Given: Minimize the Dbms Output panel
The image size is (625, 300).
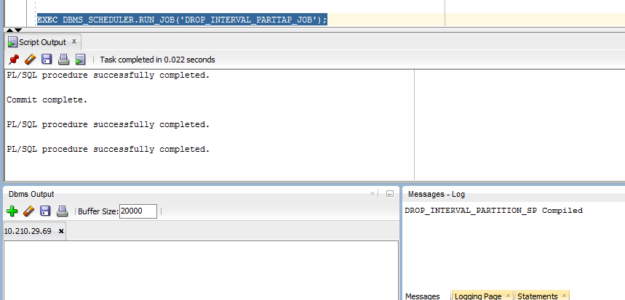Looking at the screenshot, I should (x=389, y=194).
